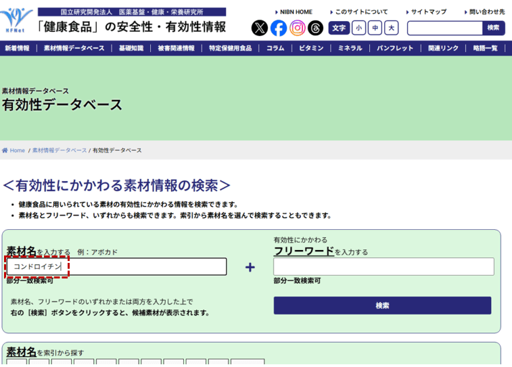
Task: Click the Home icon in breadcrumb
Action: tap(5, 151)
